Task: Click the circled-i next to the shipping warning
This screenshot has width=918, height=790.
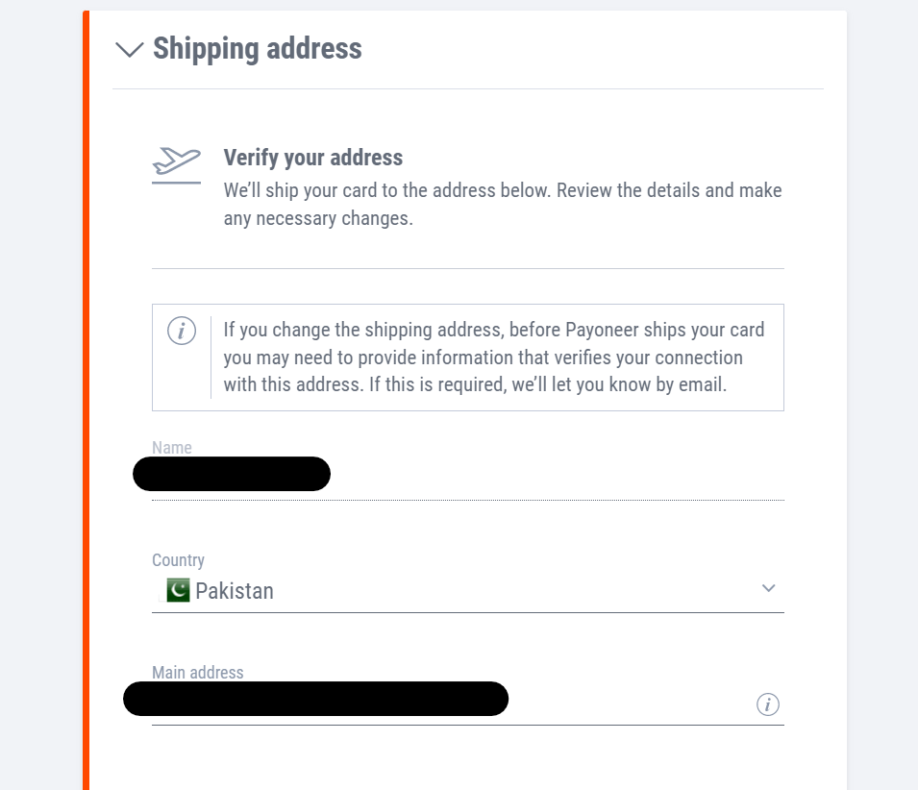Action: click(182, 331)
